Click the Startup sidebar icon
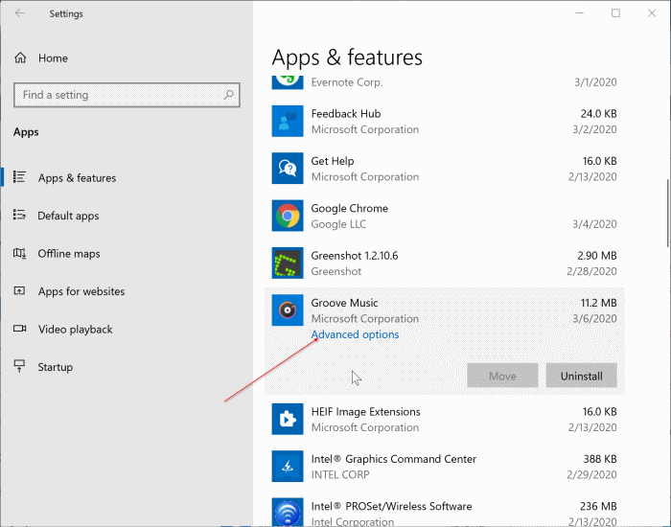 point(20,366)
